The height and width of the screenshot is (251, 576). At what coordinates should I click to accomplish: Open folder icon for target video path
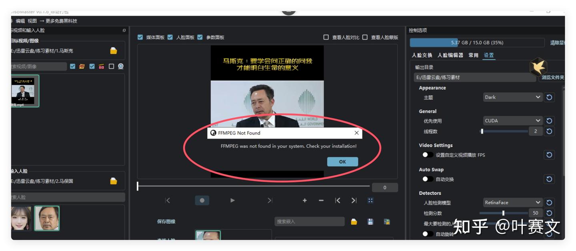click(x=114, y=51)
